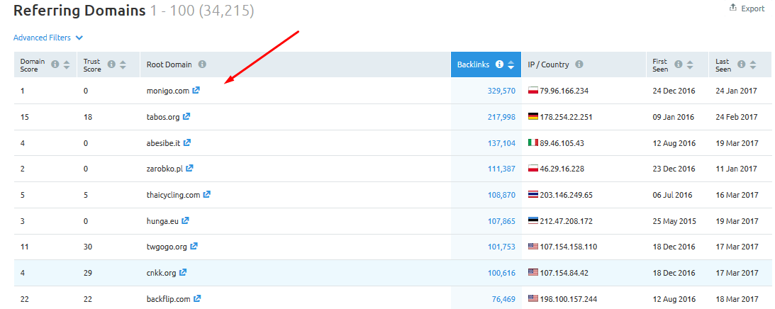
Task: Click First Seen date 25 May 2015
Action: coord(674,221)
